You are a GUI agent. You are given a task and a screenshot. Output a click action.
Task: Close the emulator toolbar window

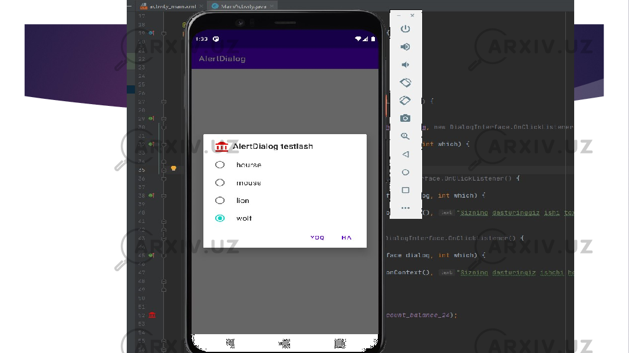413,16
